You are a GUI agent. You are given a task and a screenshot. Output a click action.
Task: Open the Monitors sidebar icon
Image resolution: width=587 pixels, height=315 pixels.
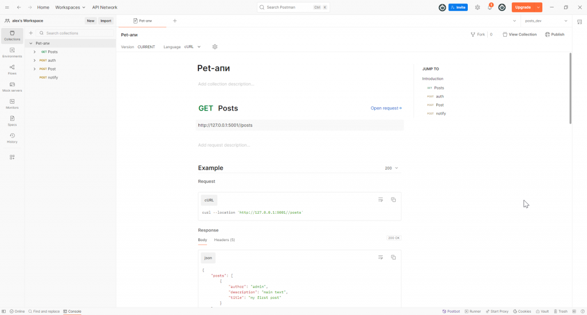12,104
